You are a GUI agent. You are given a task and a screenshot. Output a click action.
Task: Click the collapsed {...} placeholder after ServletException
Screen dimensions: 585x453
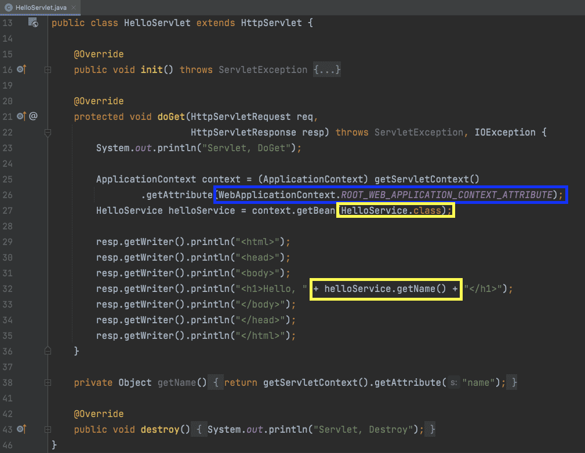click(327, 70)
